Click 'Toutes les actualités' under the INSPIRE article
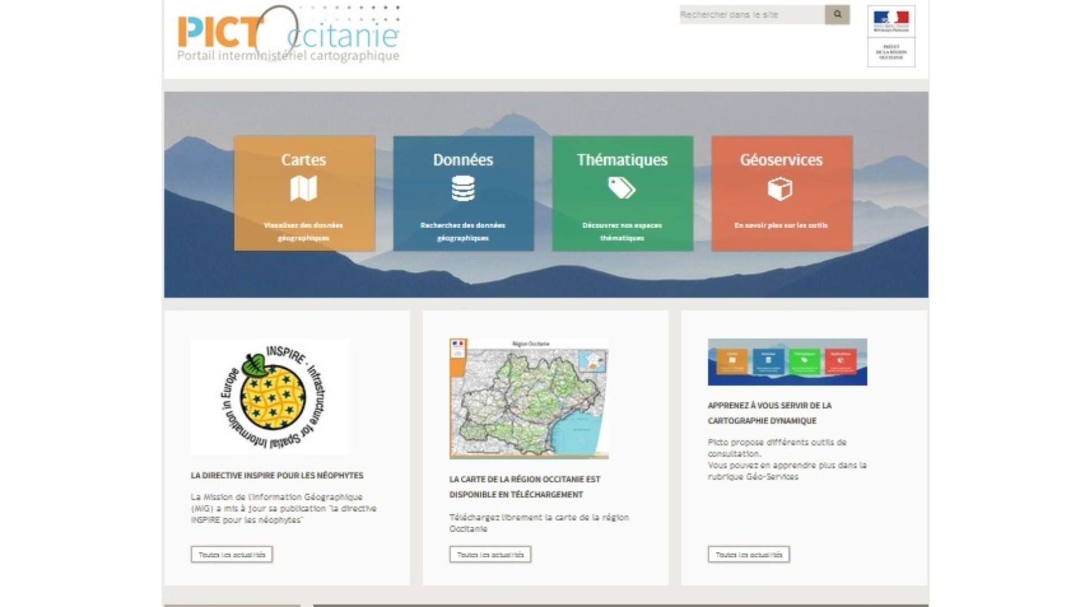The width and height of the screenshot is (1080, 607). 232,555
